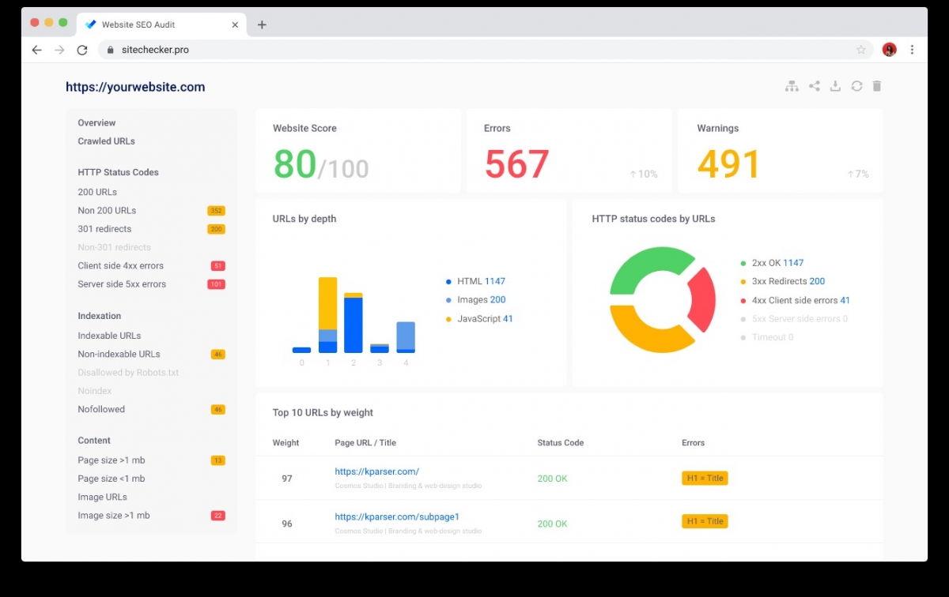The width and height of the screenshot is (949, 597).
Task: Bookmark the page with the star icon
Action: [861, 49]
